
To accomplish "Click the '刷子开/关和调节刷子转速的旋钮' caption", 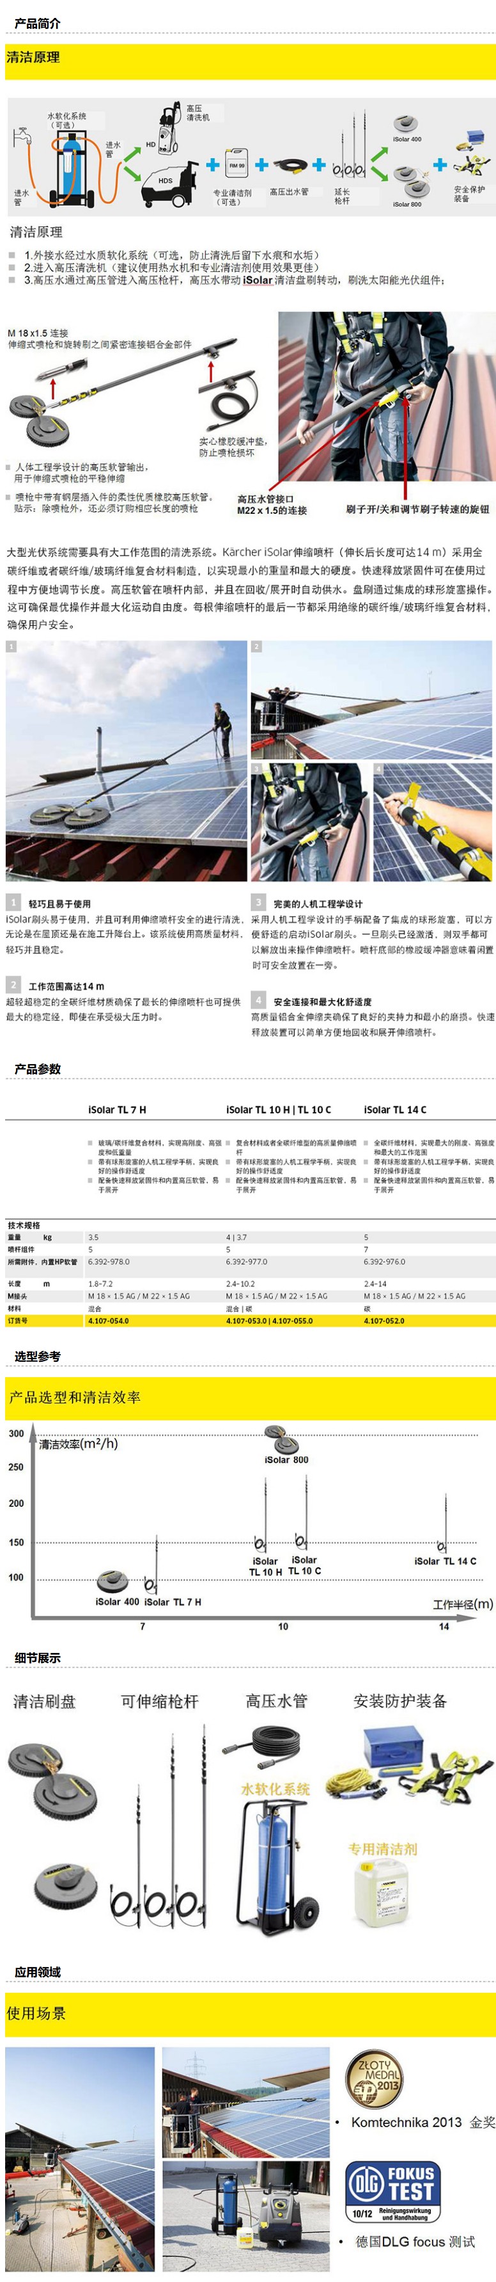I will click(417, 509).
